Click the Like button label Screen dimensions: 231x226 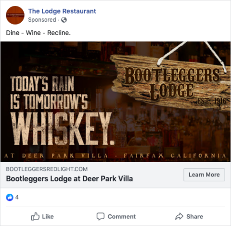point(48,216)
